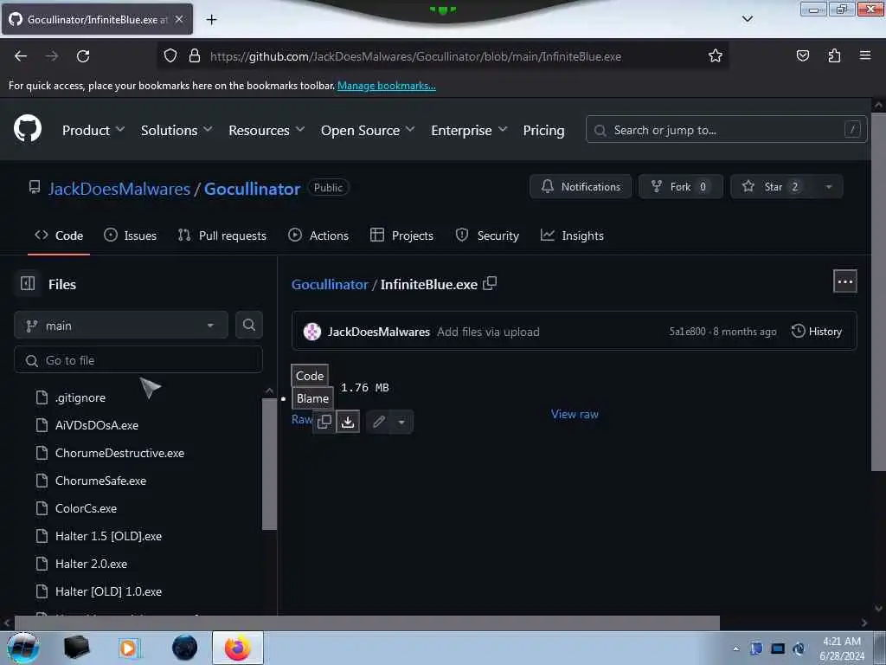Expand the Solutions menu

pyautogui.click(x=177, y=130)
